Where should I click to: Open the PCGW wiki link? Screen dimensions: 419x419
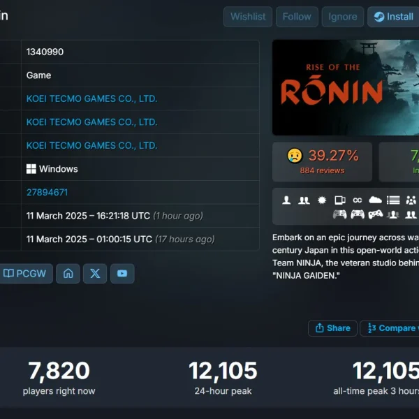25,273
